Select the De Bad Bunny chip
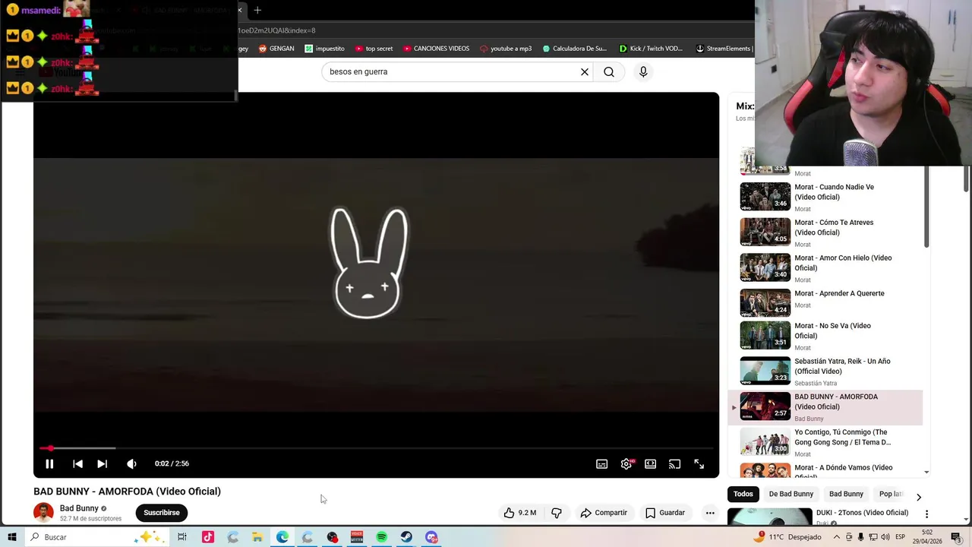Image resolution: width=972 pixels, height=547 pixels. [x=791, y=494]
